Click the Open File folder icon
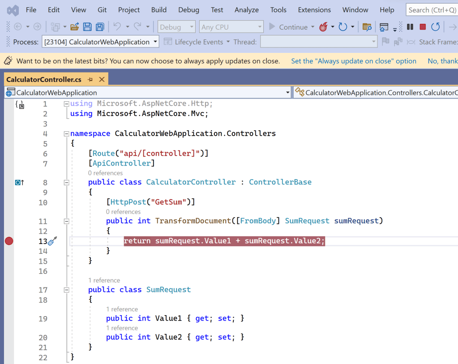Viewport: 458px width, 364px height. click(x=74, y=27)
